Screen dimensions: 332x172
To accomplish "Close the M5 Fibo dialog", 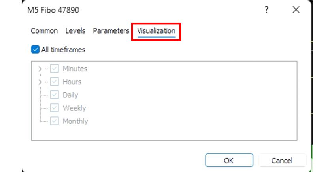I will (x=296, y=10).
